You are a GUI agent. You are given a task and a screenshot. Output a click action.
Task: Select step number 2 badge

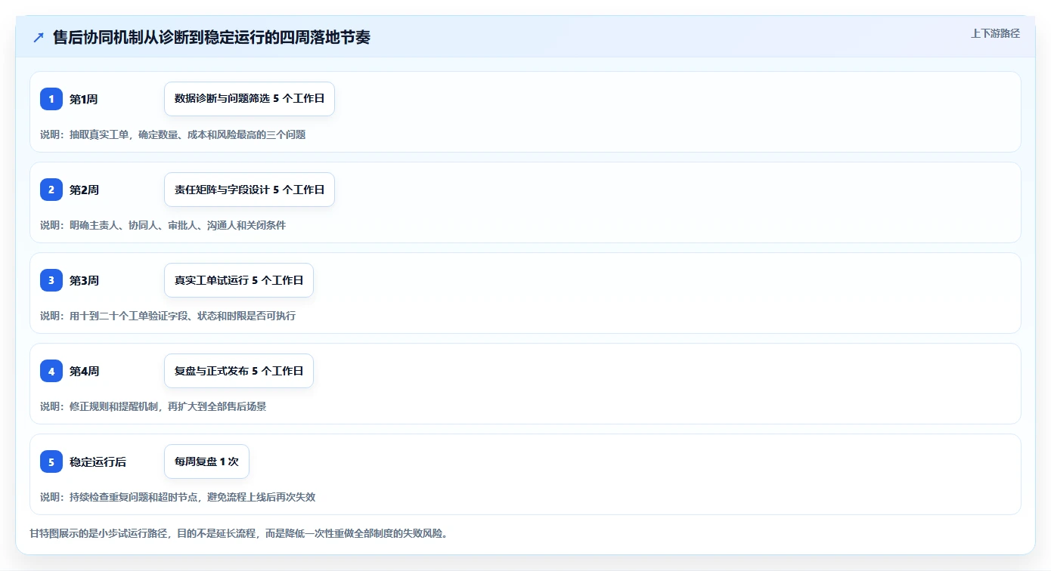tap(51, 190)
